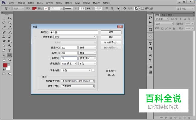Open the Actions panel play icon
196x120 pixels.
(150, 22)
